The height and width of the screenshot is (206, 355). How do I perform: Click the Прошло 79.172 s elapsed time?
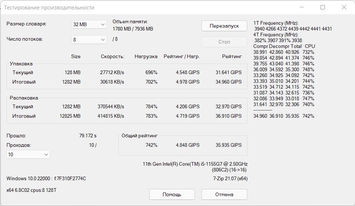pyautogui.click(x=87, y=136)
